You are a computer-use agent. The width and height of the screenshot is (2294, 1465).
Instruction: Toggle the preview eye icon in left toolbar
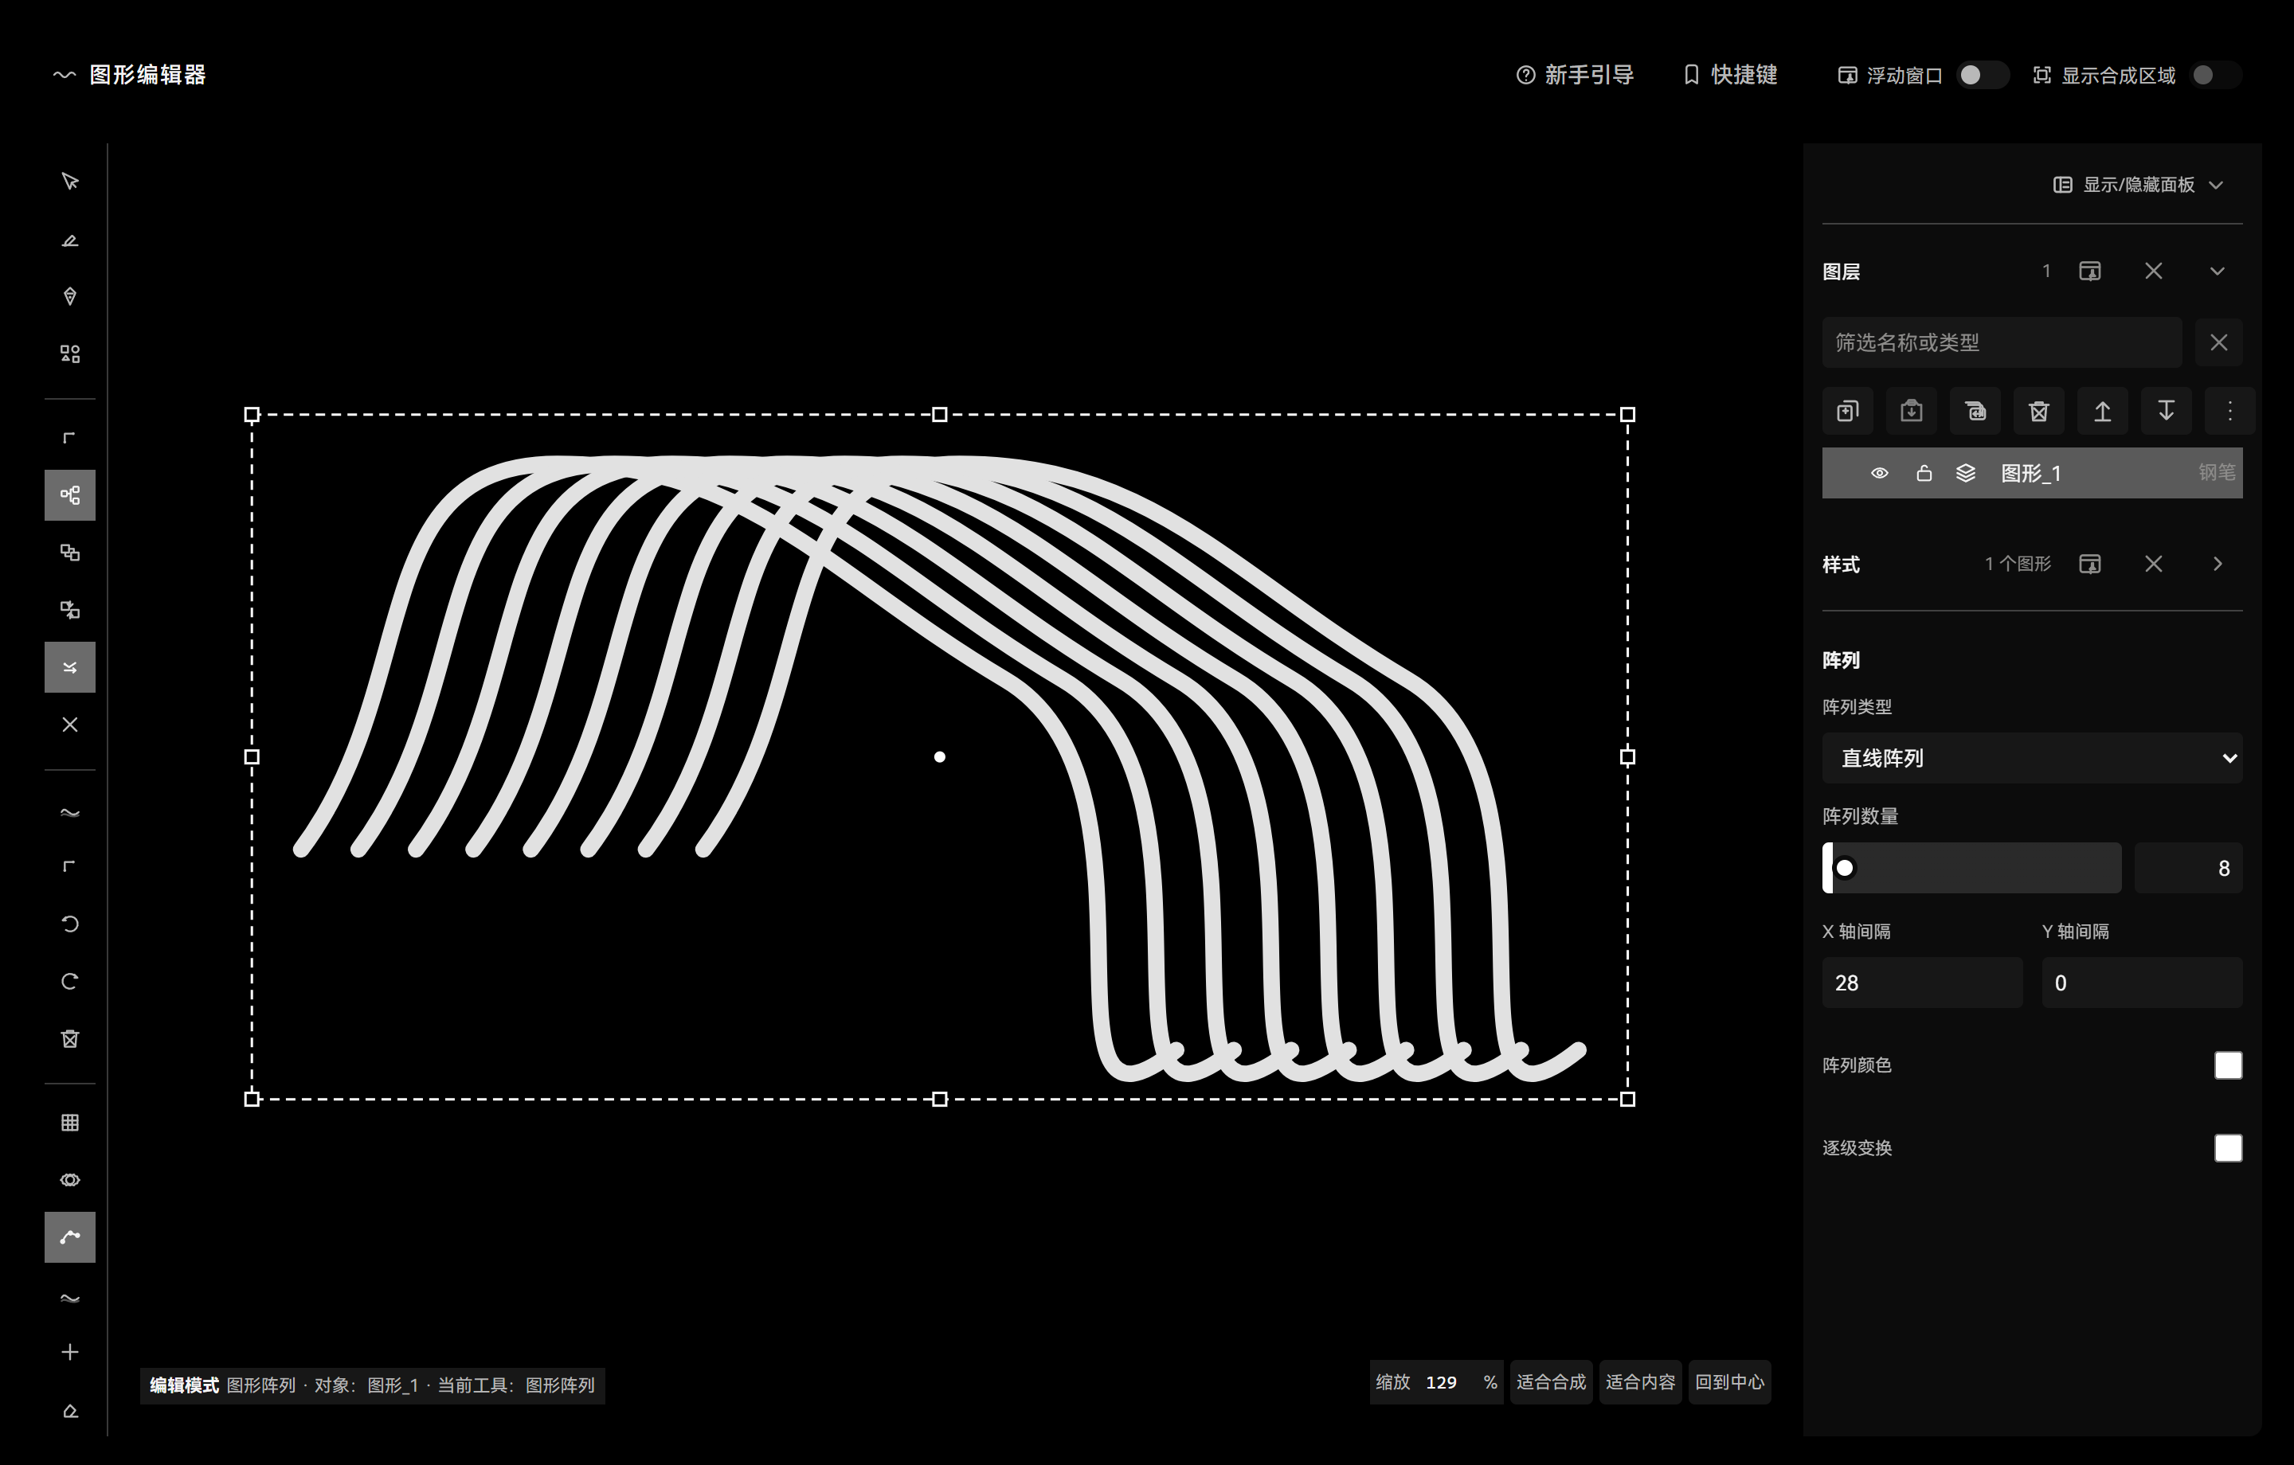coord(69,1179)
